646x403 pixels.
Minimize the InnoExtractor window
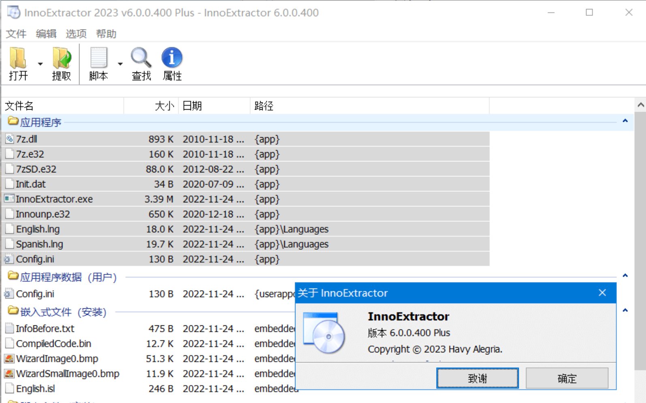coord(551,13)
